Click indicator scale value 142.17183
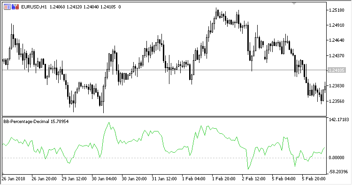Viewport: 352px width, 185px height. [339, 119]
